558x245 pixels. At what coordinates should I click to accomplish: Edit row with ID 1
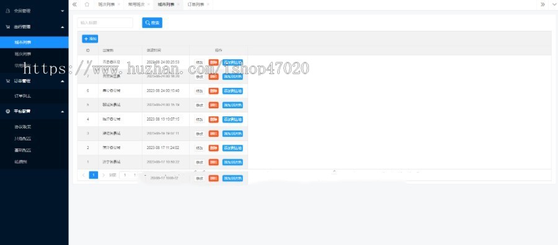[x=199, y=162]
